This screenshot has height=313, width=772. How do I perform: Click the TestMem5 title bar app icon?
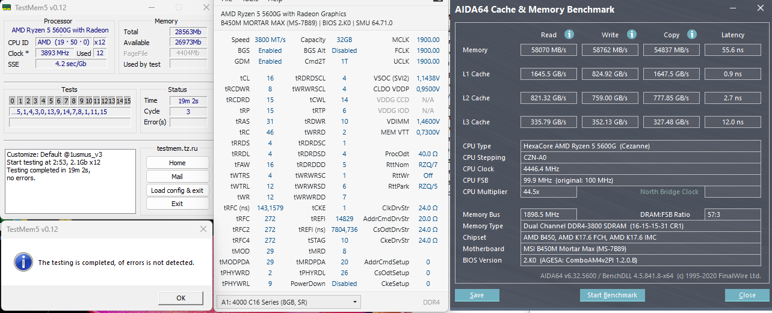7,7
